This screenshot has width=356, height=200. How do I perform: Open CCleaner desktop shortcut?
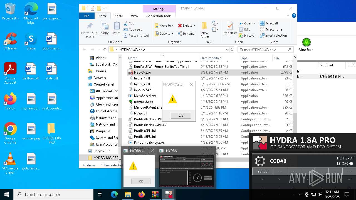tap(10, 42)
